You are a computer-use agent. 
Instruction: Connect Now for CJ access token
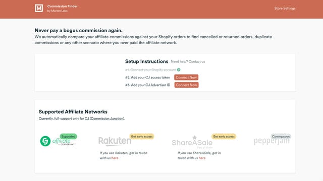point(186,77)
